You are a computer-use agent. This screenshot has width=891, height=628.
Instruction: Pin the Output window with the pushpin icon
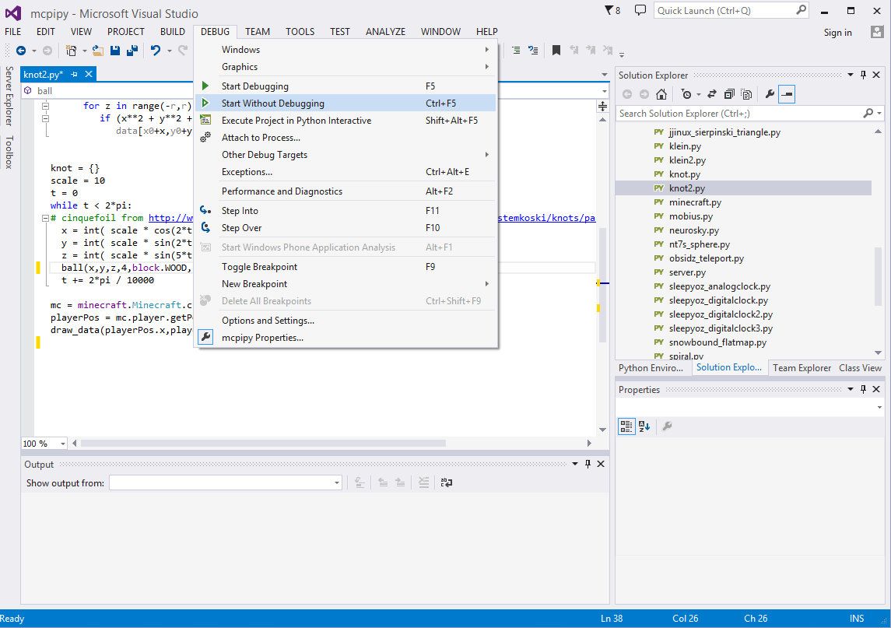point(589,464)
